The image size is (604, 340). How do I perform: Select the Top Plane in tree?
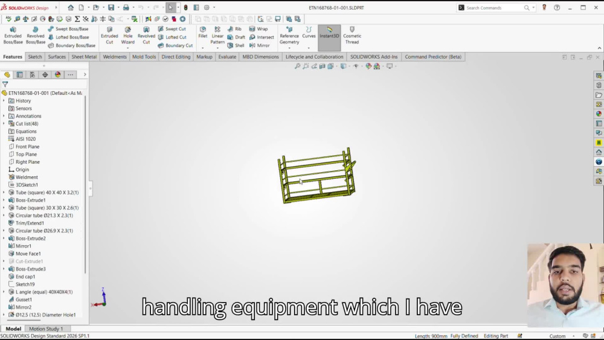23,154
